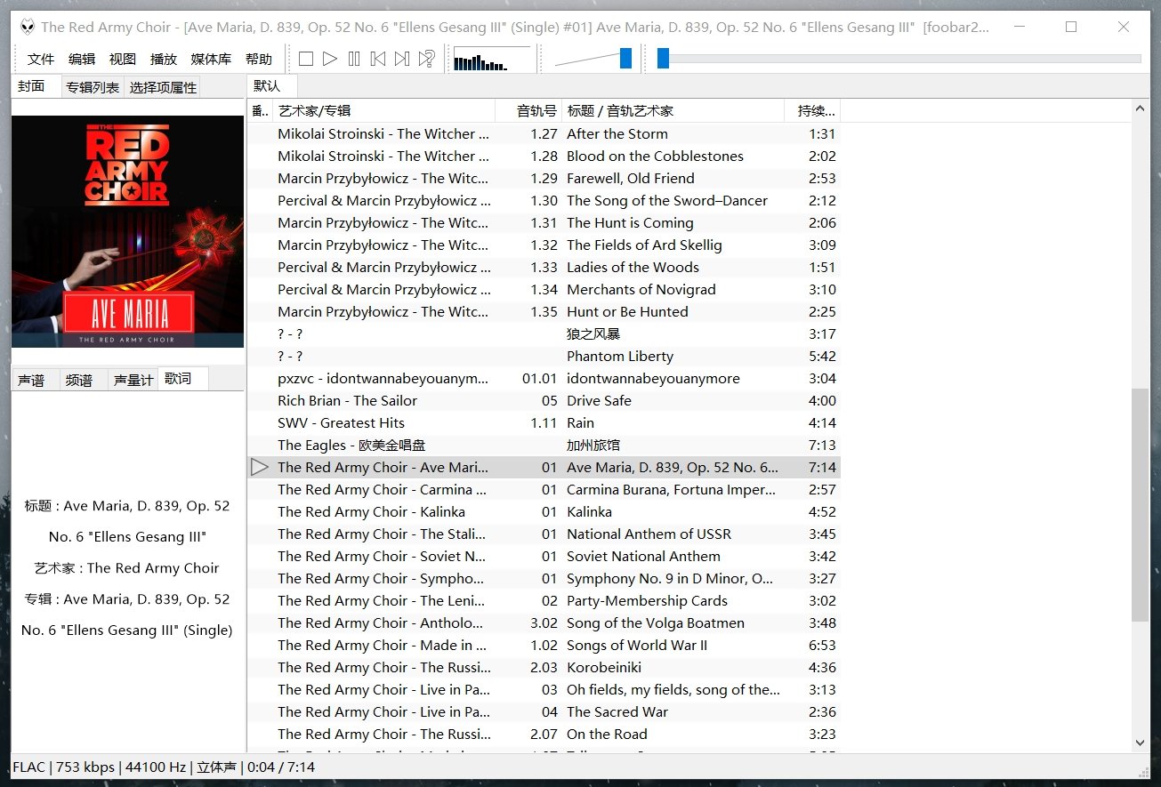Viewport: 1161px width, 787px height.
Task: Click the random playback button with question mark
Action: 427,60
